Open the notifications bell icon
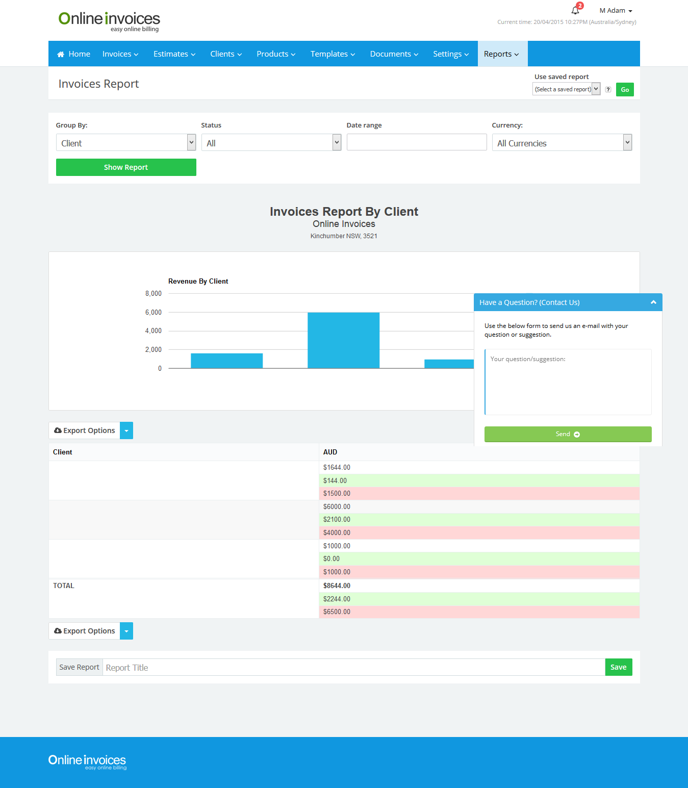Screen dimensions: 688x788 pos(575,10)
